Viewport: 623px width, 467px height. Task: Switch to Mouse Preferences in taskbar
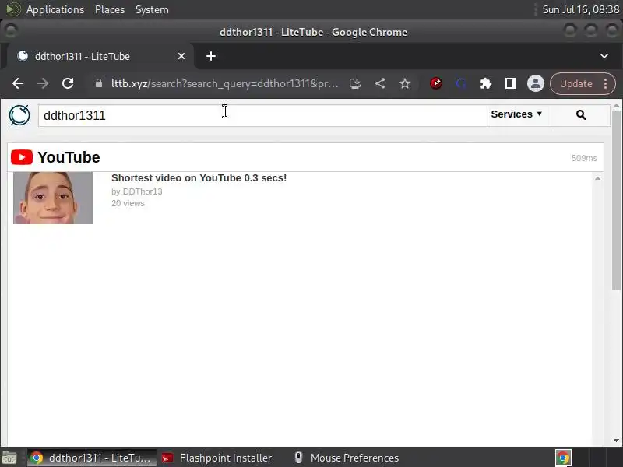347,458
